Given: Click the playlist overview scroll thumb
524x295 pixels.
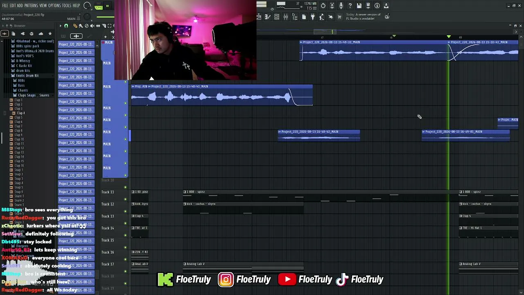Looking at the screenshot, I should 325,32.
